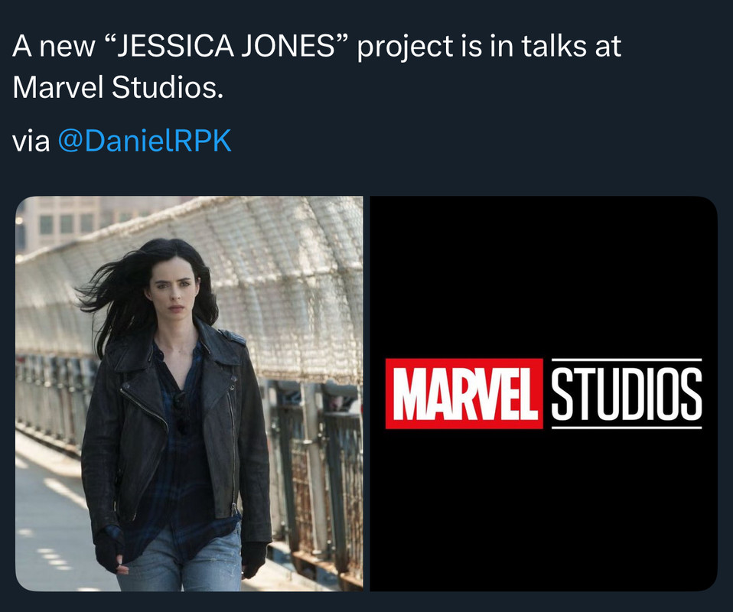733x612 pixels.
Task: Click the word "via" before the mention
Action: [31, 142]
